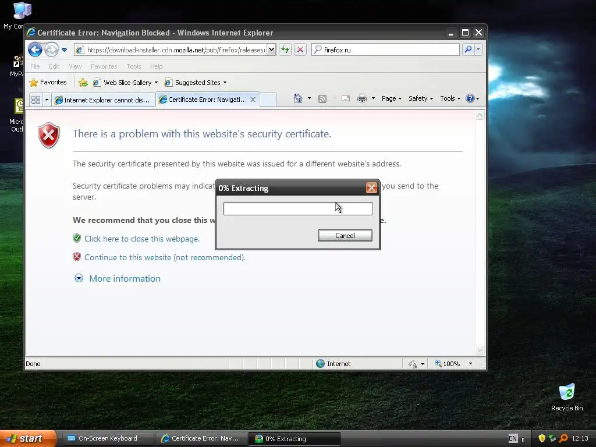Screen dimensions: 596x447
Task: Click Certificate Error taskbar button
Action: [201, 438]
